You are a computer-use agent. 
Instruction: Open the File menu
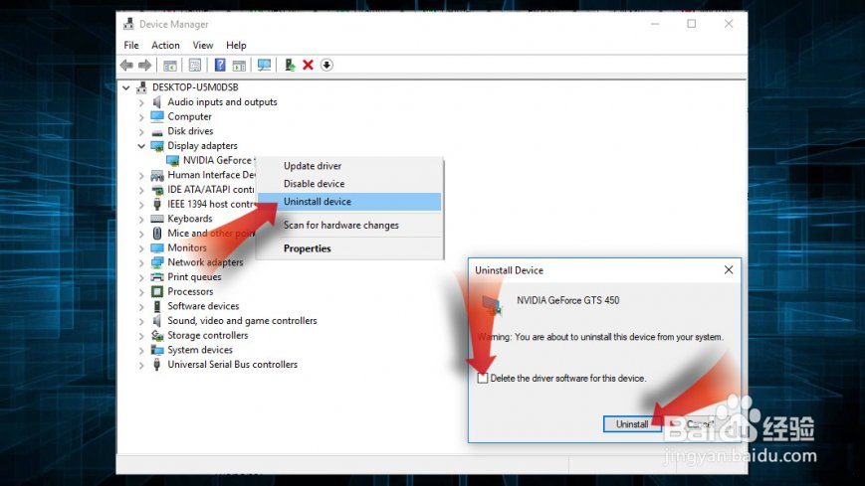[131, 45]
